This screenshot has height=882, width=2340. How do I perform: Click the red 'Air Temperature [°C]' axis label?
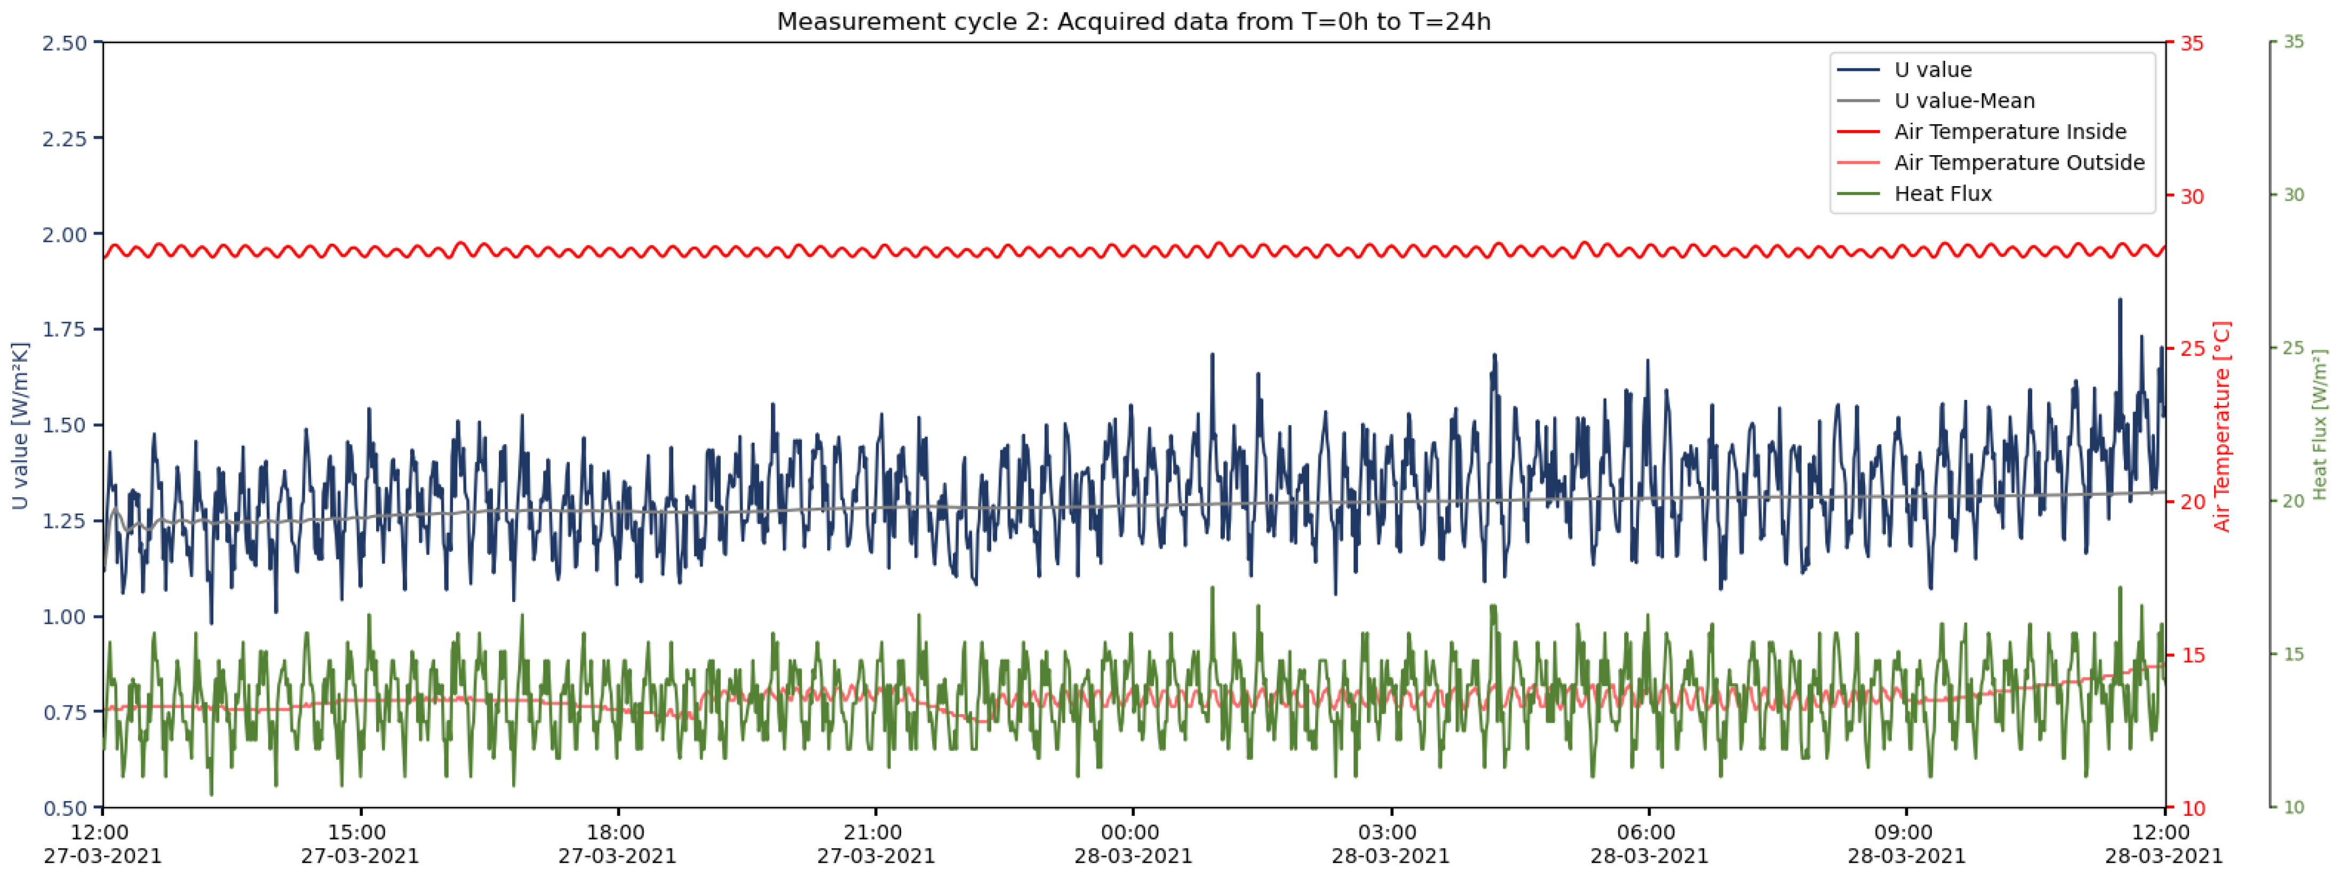point(2221,425)
